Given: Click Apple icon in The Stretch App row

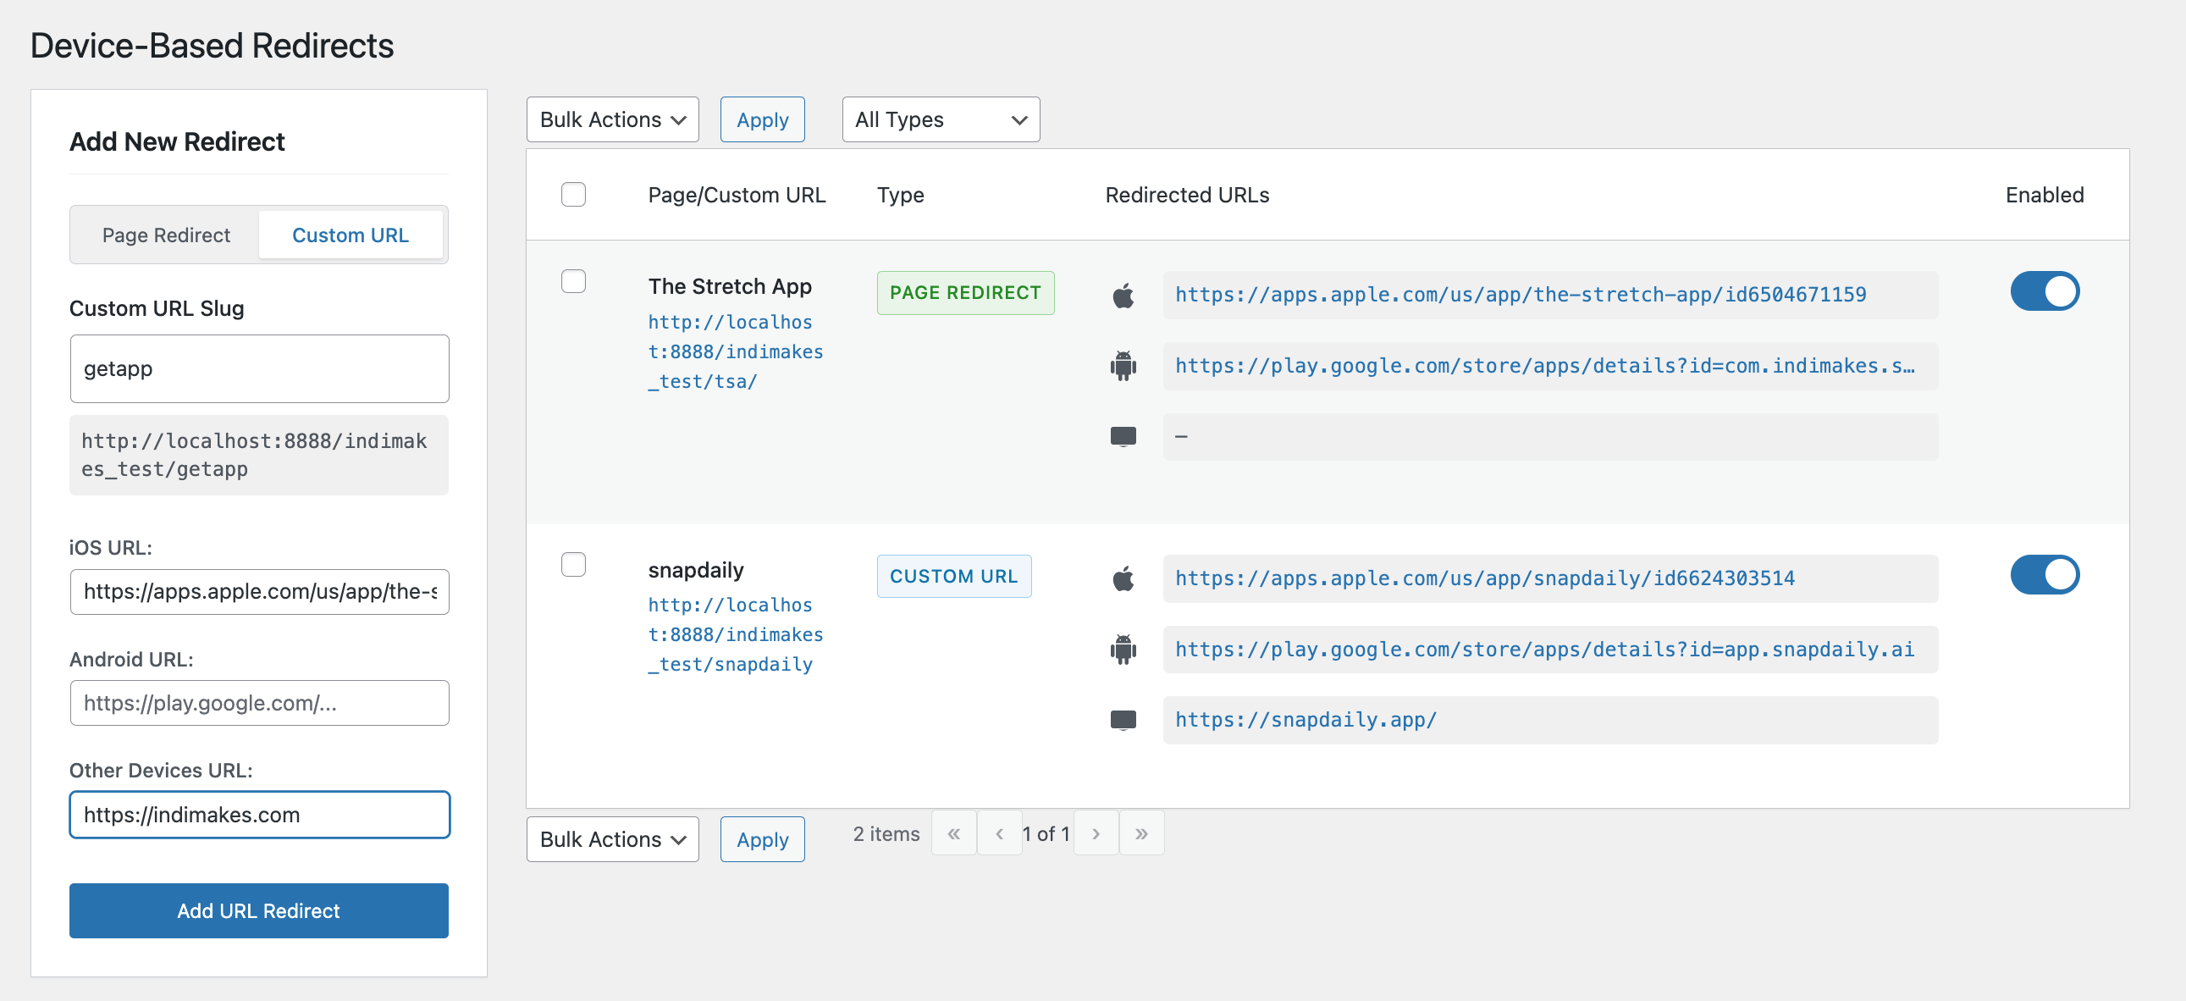Looking at the screenshot, I should coord(1123,296).
